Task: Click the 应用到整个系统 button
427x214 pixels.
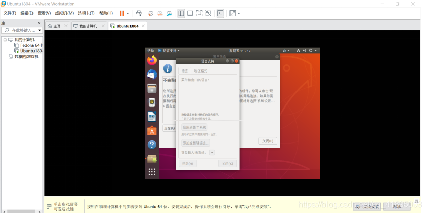Action: tap(194, 127)
